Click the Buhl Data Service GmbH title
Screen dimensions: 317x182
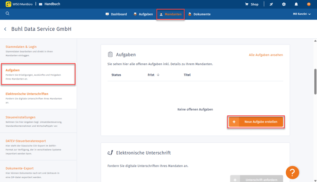point(41,29)
